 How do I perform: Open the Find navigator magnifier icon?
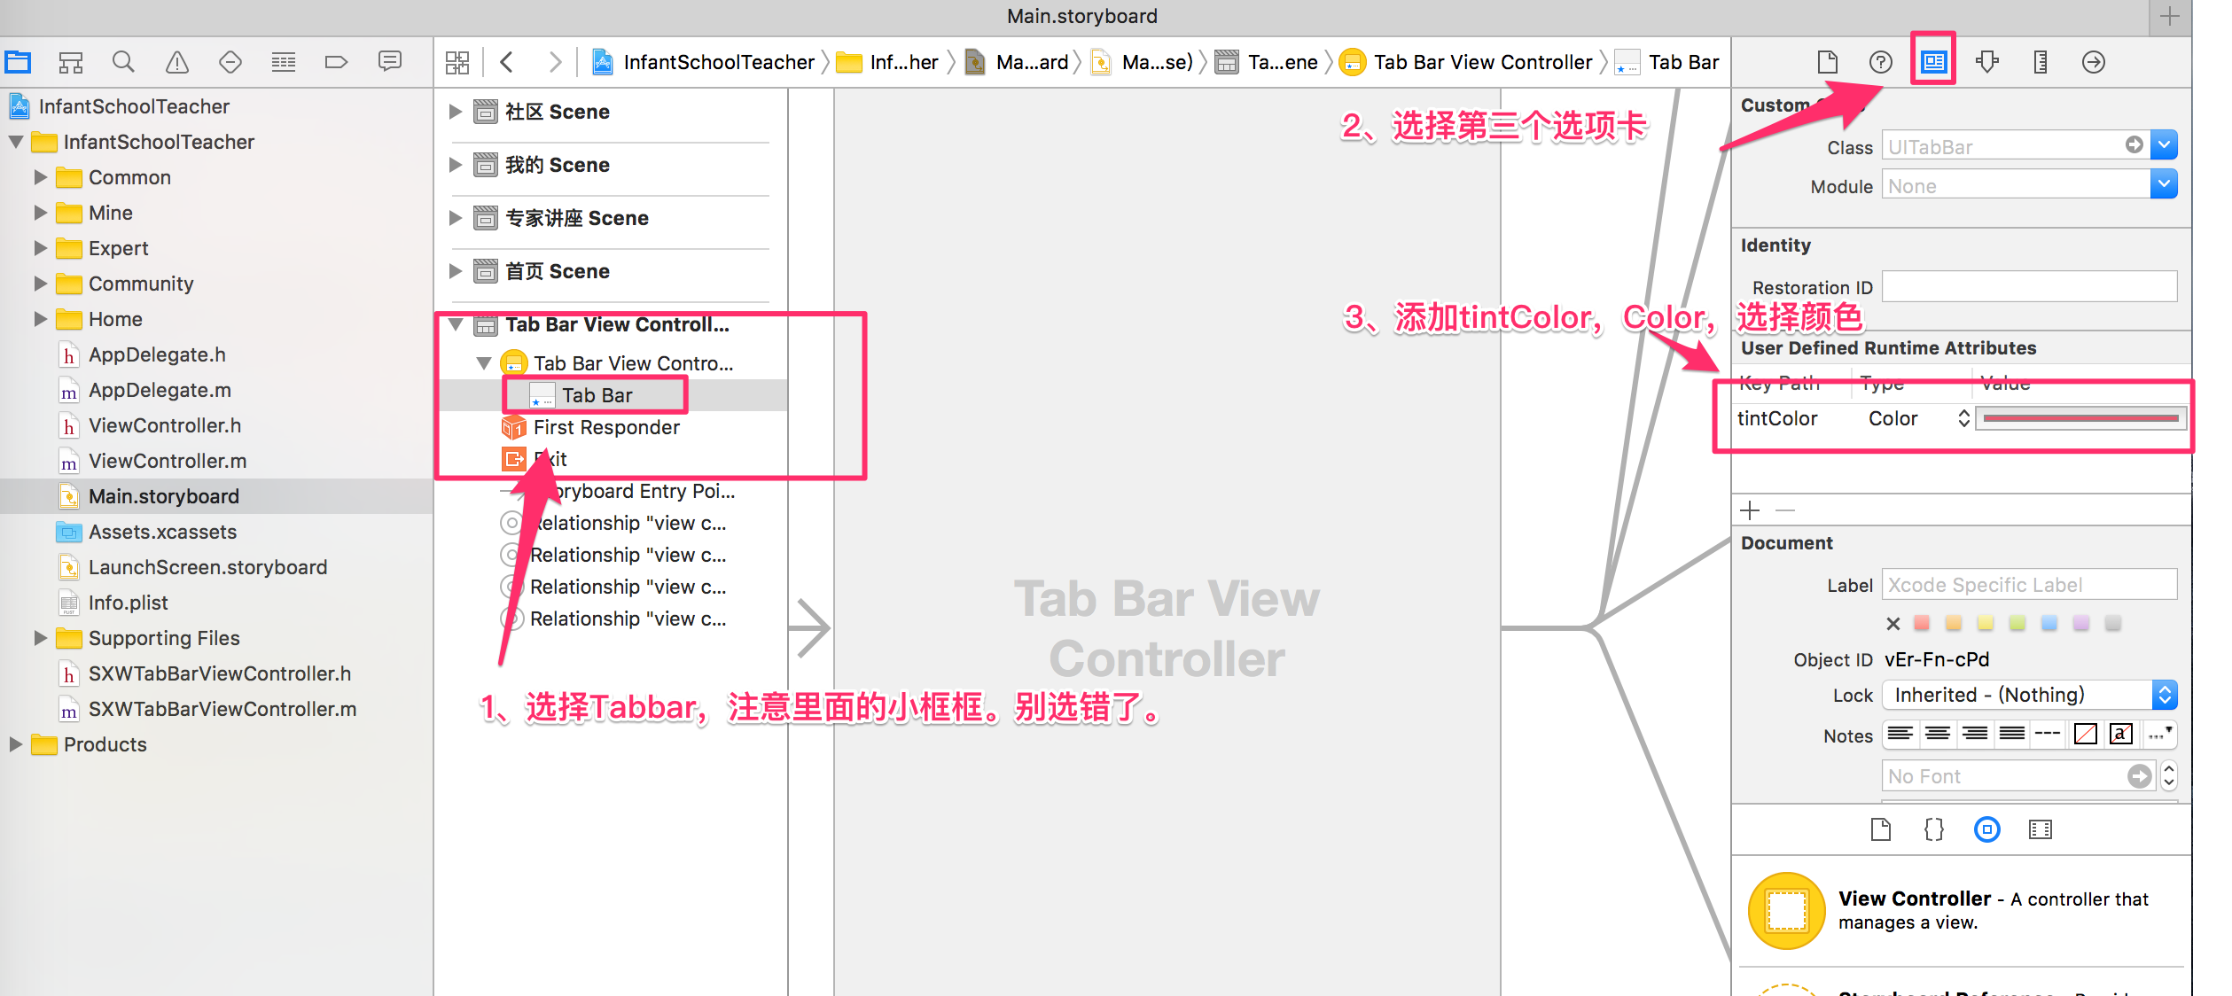tap(123, 62)
